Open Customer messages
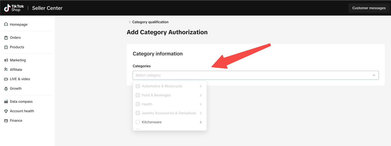The width and height of the screenshot is (391, 146). click(x=369, y=8)
